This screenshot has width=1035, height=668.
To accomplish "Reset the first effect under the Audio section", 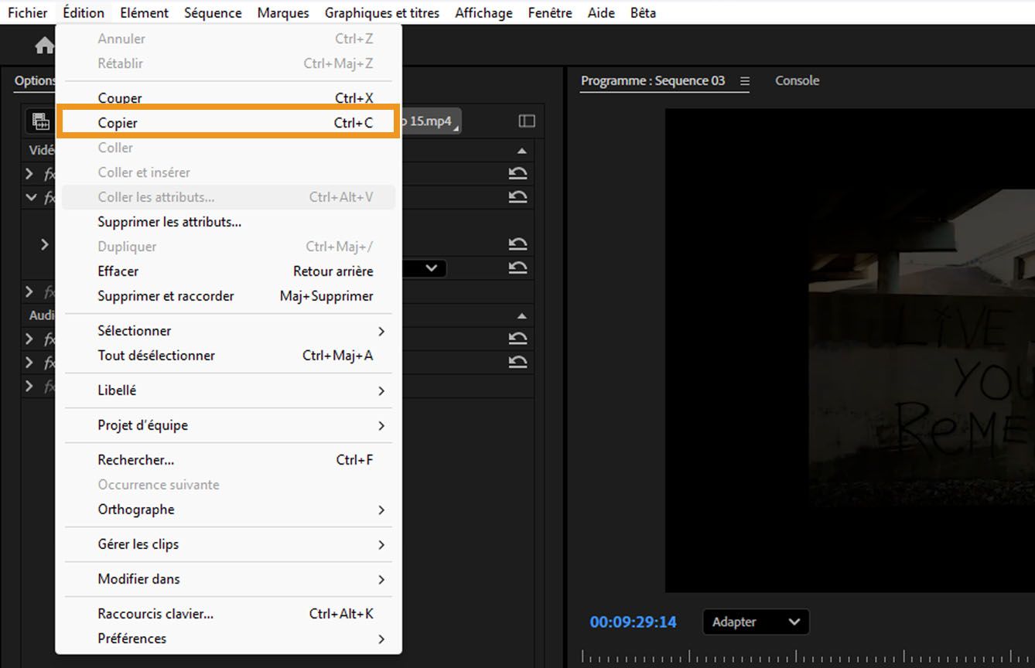I will [517, 339].
